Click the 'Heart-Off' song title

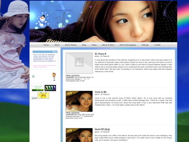[102, 129]
